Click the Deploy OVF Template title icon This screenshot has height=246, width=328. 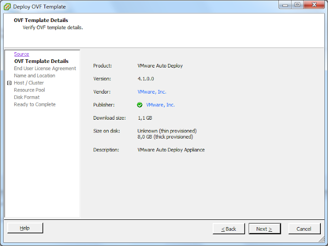coord(7,7)
